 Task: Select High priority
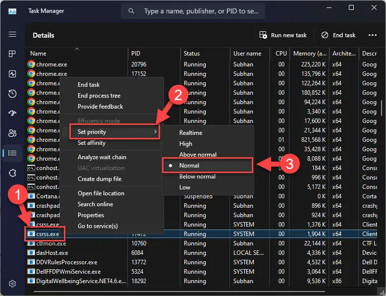click(207, 144)
